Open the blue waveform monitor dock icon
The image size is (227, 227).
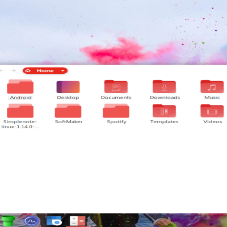tap(32, 221)
